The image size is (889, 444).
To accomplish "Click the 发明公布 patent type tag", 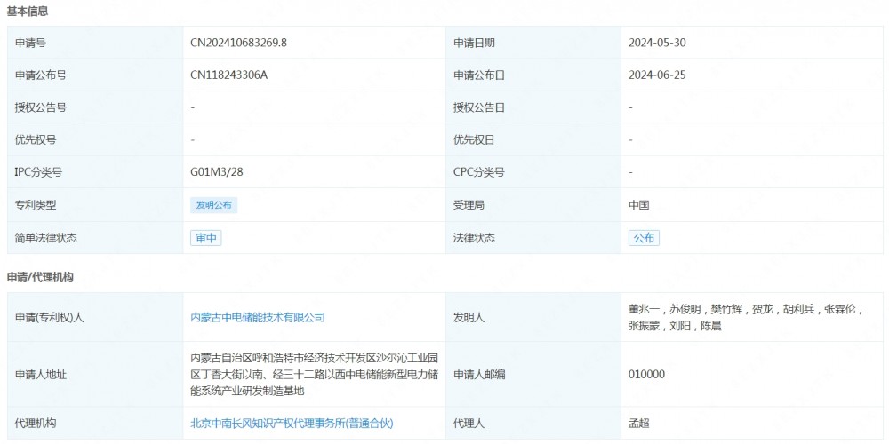I will [214, 205].
